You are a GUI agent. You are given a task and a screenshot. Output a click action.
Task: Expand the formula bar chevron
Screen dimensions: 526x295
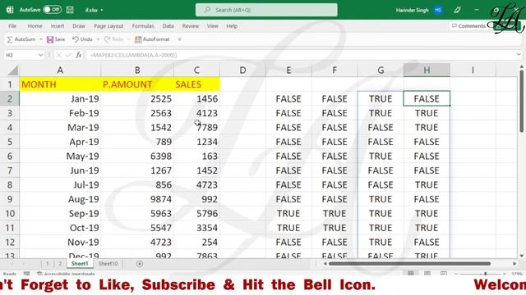tap(519, 55)
